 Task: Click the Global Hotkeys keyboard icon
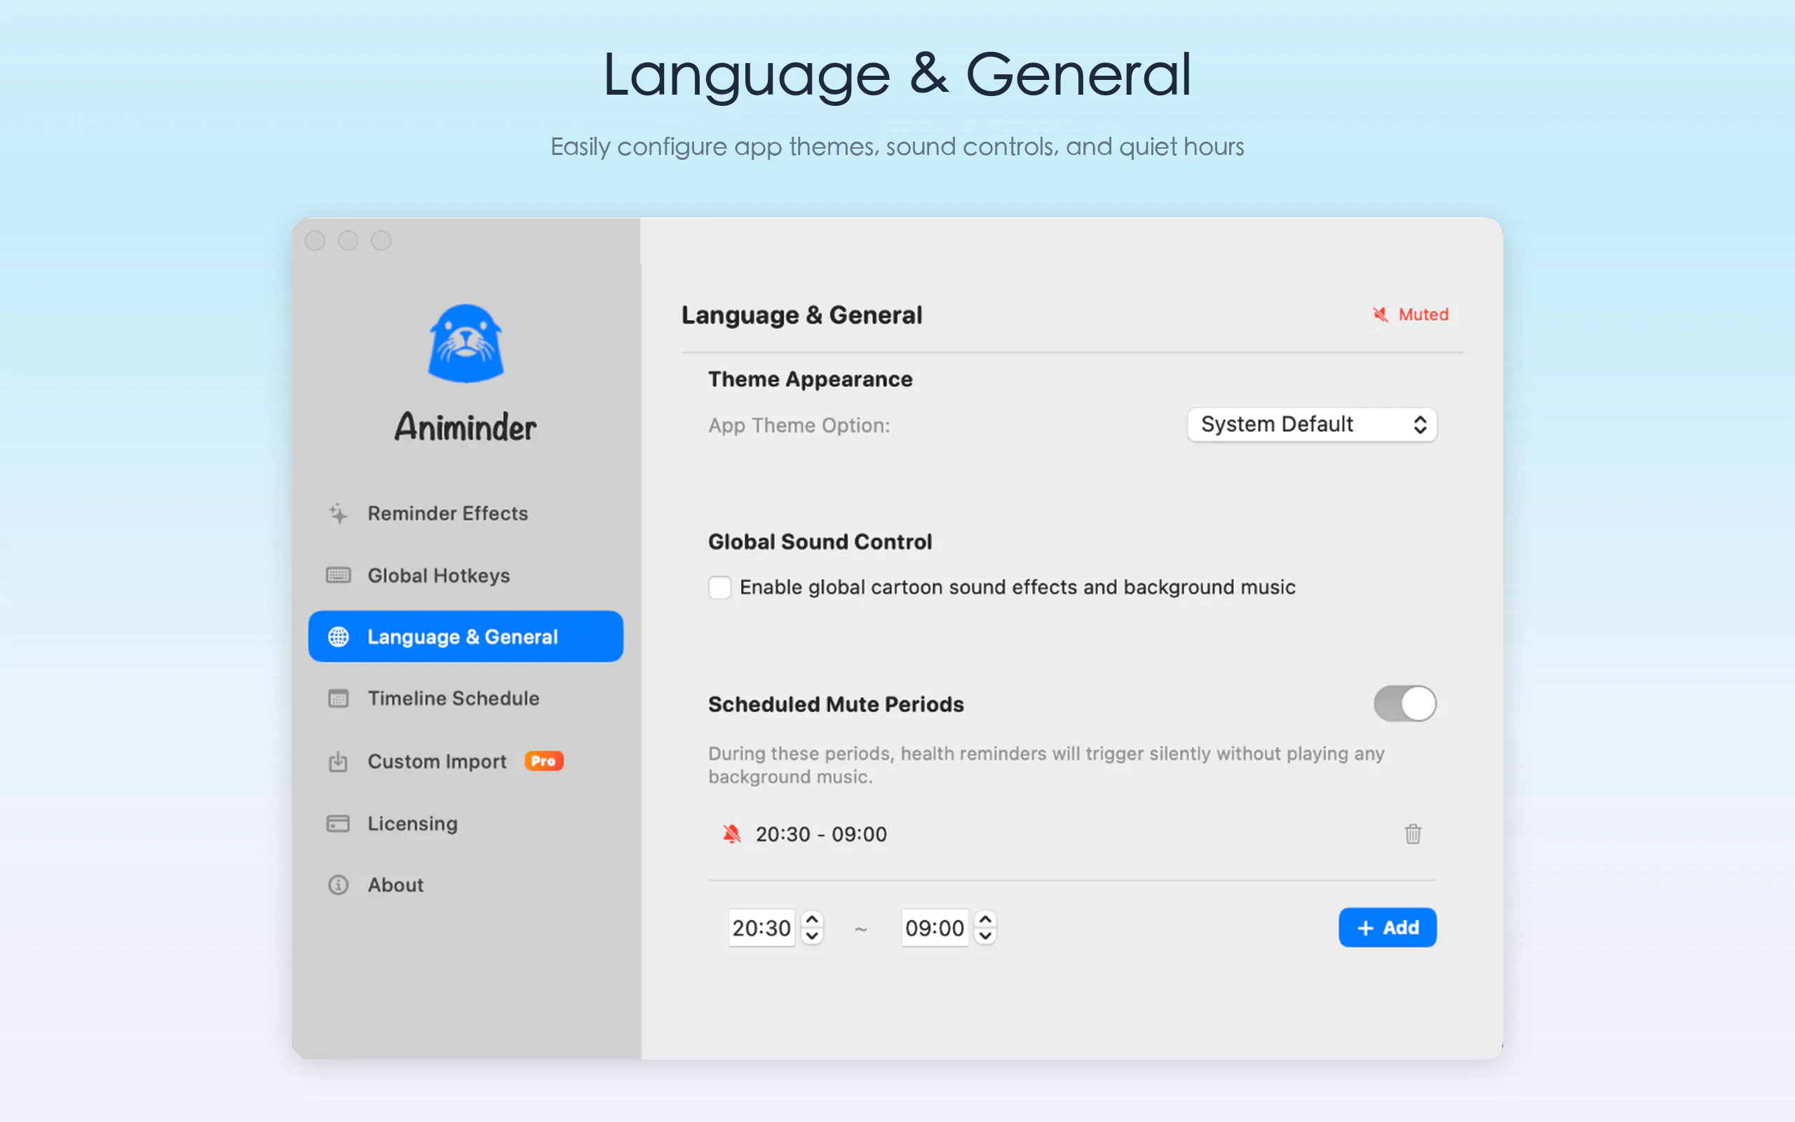(x=338, y=575)
